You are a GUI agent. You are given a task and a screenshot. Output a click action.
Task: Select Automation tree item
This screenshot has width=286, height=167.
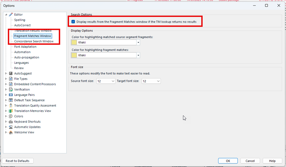point(22,52)
